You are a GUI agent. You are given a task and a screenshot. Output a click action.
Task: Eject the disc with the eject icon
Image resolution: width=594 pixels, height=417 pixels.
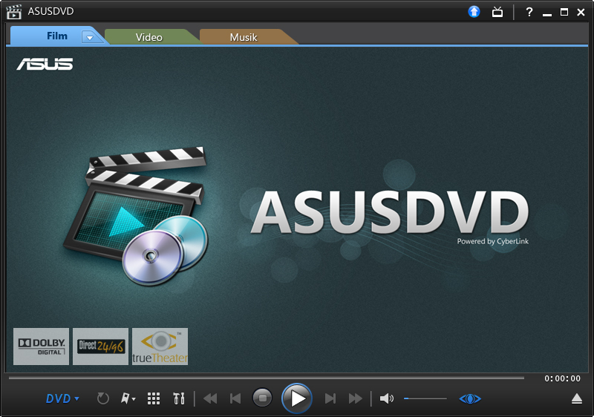tap(577, 398)
